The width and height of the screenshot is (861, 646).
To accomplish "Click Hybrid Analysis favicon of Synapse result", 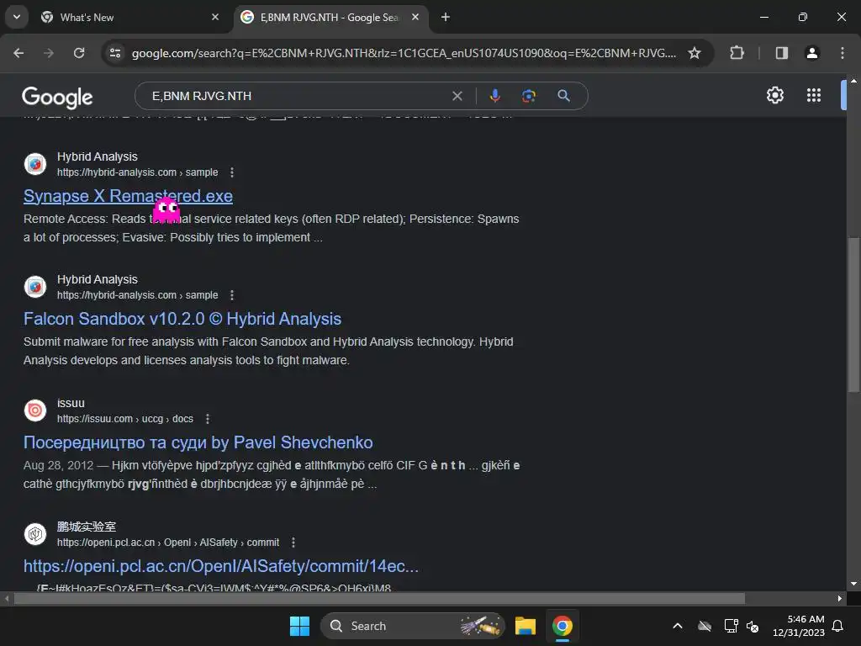I will [x=35, y=164].
